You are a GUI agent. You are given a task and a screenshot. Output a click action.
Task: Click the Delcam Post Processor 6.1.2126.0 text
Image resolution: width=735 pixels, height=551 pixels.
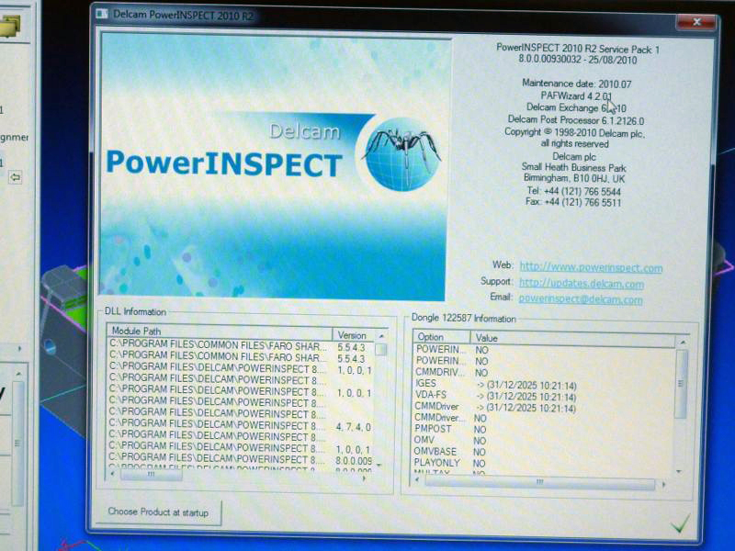[x=576, y=120]
